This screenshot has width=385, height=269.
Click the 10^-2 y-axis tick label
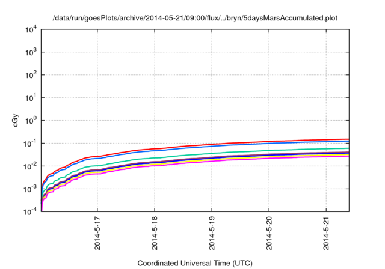pos(31,166)
